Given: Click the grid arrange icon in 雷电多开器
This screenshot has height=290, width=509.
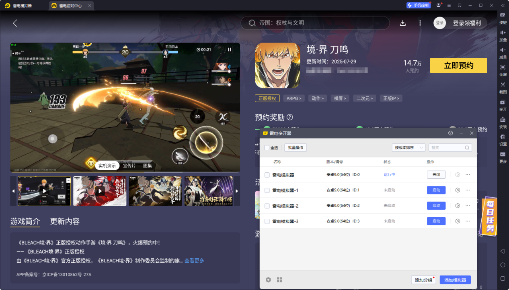Looking at the screenshot, I should pyautogui.click(x=279, y=280).
